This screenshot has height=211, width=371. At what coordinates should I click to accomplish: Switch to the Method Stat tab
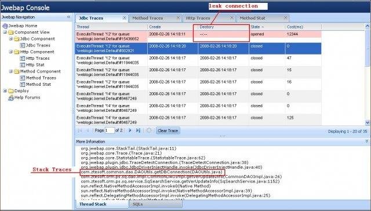(x=253, y=18)
